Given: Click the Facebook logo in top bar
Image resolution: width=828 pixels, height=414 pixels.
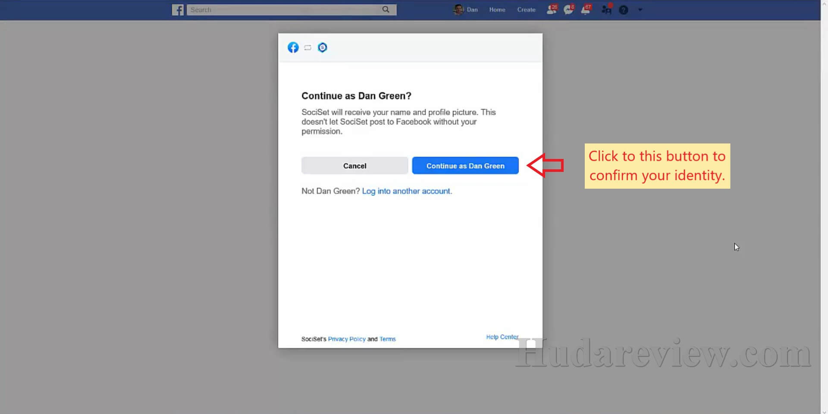Looking at the screenshot, I should (178, 9).
